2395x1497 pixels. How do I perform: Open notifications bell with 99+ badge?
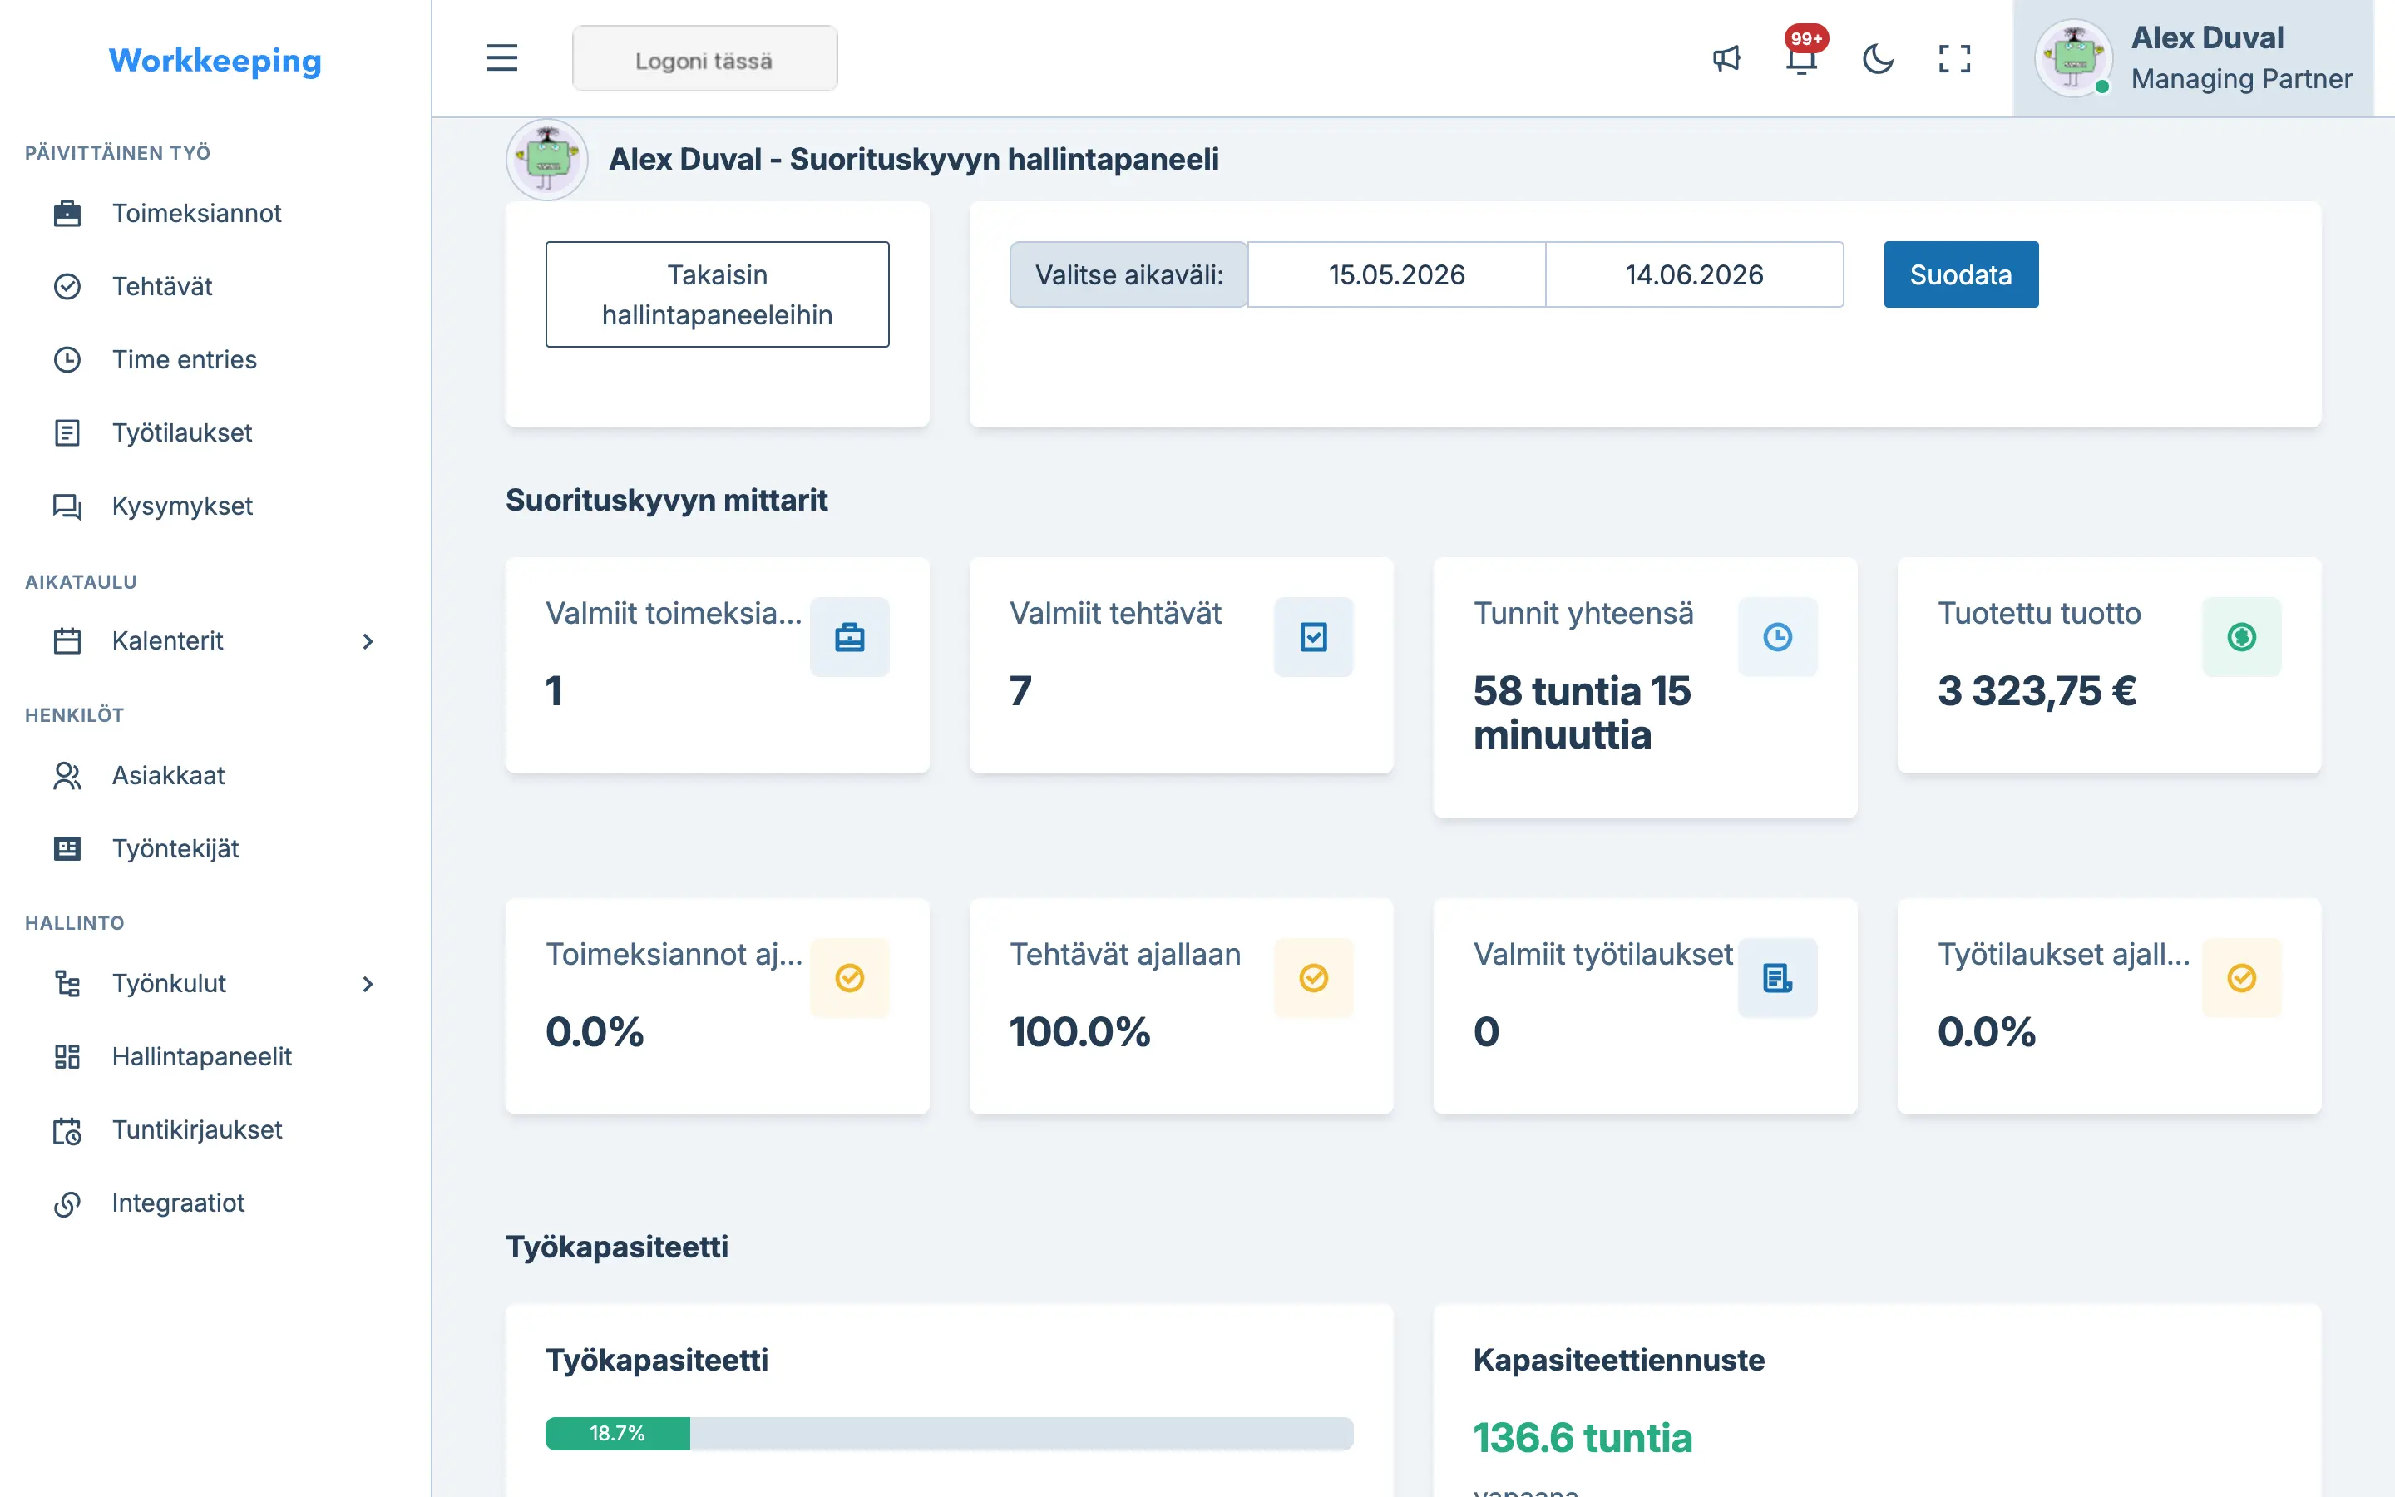[1802, 57]
